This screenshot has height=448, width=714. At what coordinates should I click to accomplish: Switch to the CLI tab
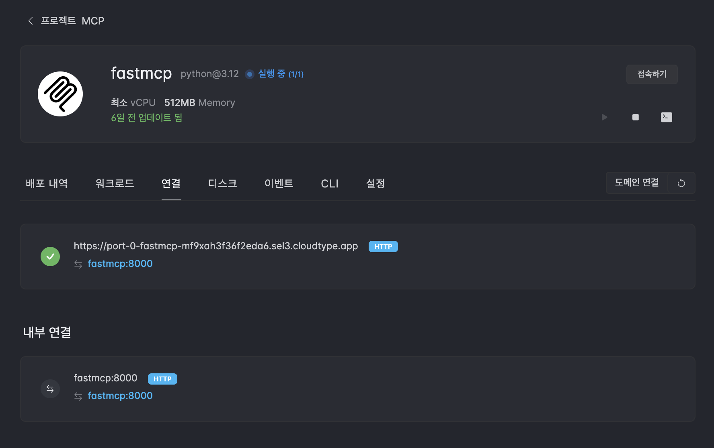tap(330, 183)
